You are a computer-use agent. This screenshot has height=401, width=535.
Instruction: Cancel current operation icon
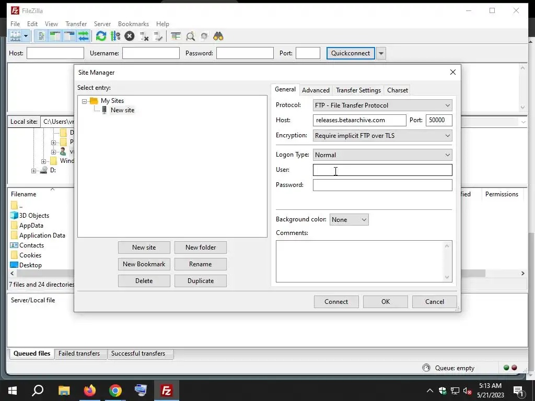point(130,36)
